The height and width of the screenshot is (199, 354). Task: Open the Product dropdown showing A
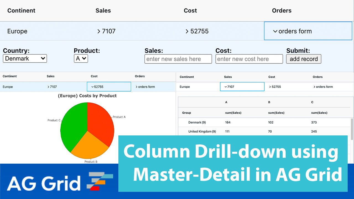point(81,59)
